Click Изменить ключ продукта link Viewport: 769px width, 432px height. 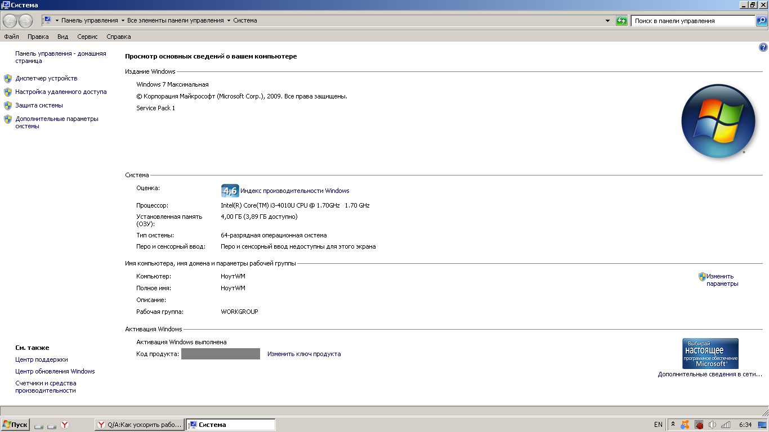(304, 354)
